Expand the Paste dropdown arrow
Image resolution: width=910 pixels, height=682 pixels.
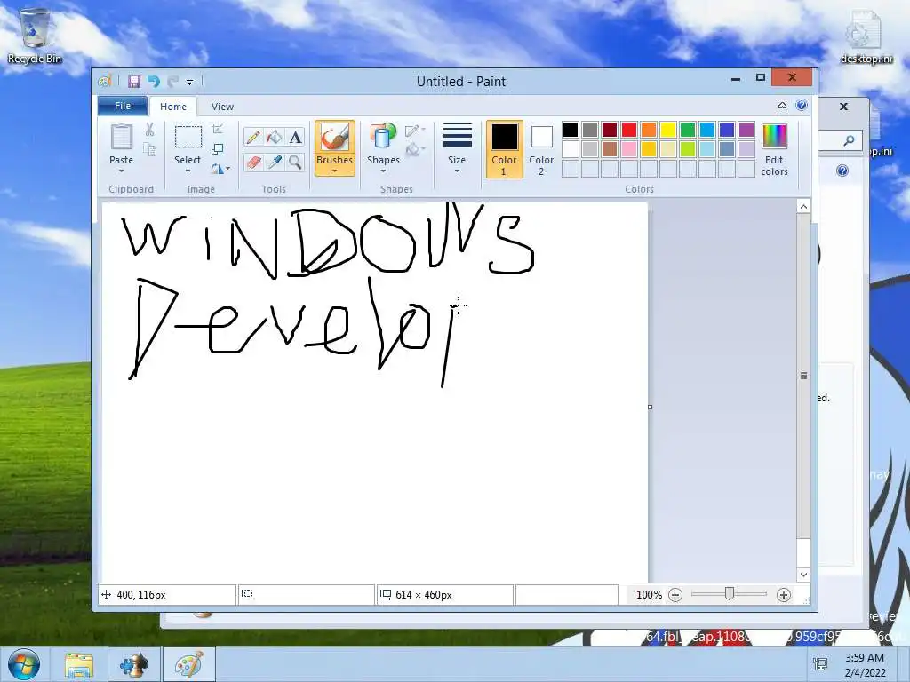[x=121, y=171]
